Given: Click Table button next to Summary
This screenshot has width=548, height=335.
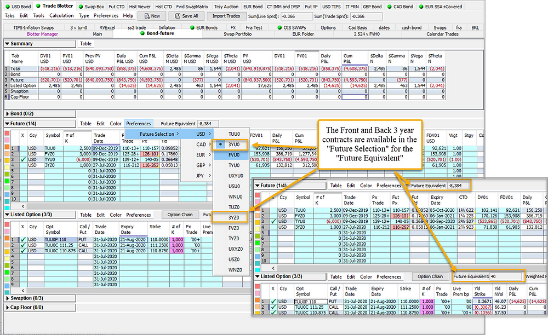Looking at the screenshot, I should click(x=85, y=44).
